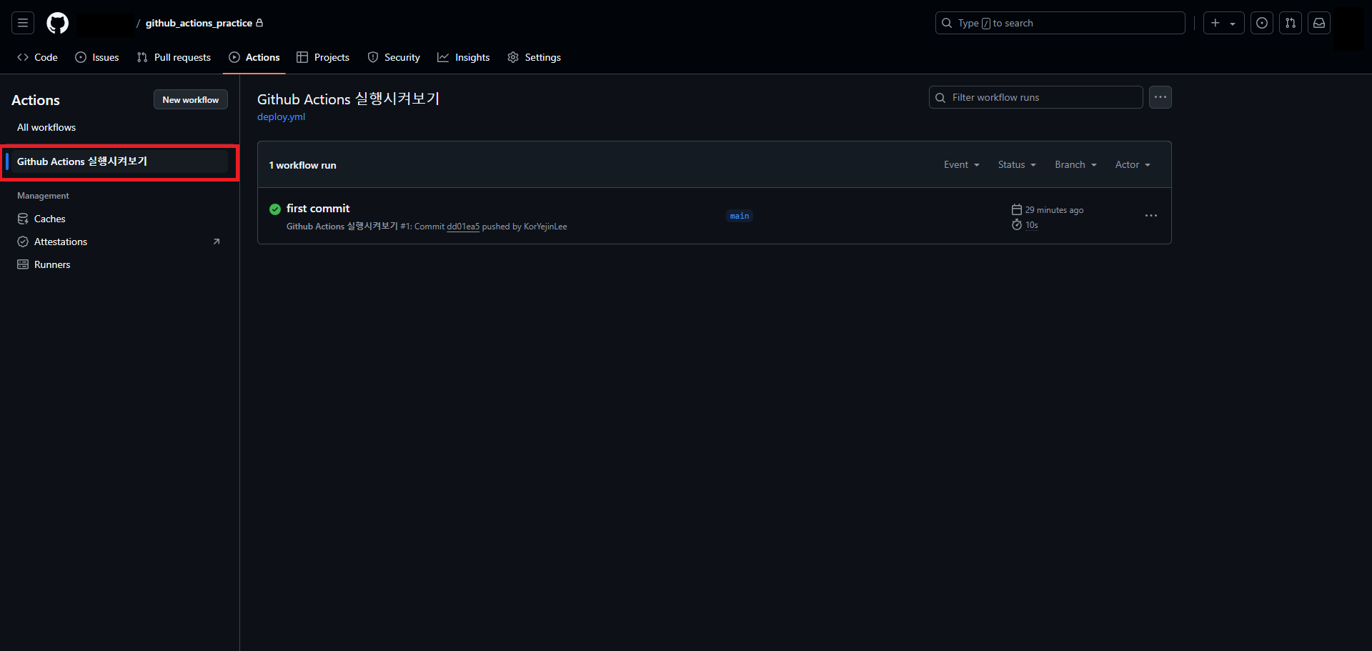This screenshot has width=1372, height=651.
Task: Open the hamburger navigation menu icon
Action: (x=22, y=23)
